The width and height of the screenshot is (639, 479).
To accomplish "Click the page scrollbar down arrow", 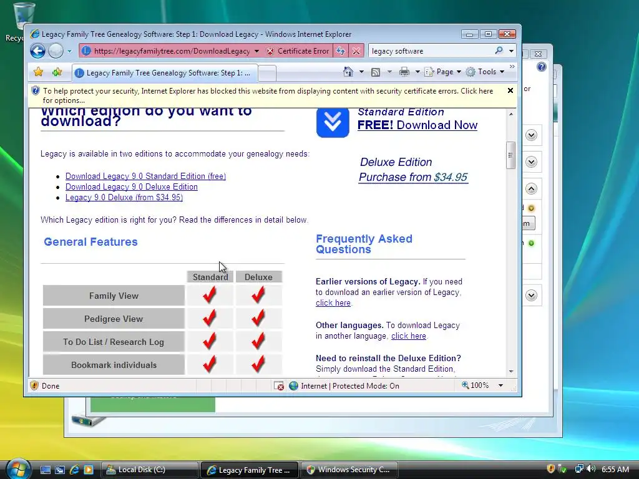I will coord(511,372).
